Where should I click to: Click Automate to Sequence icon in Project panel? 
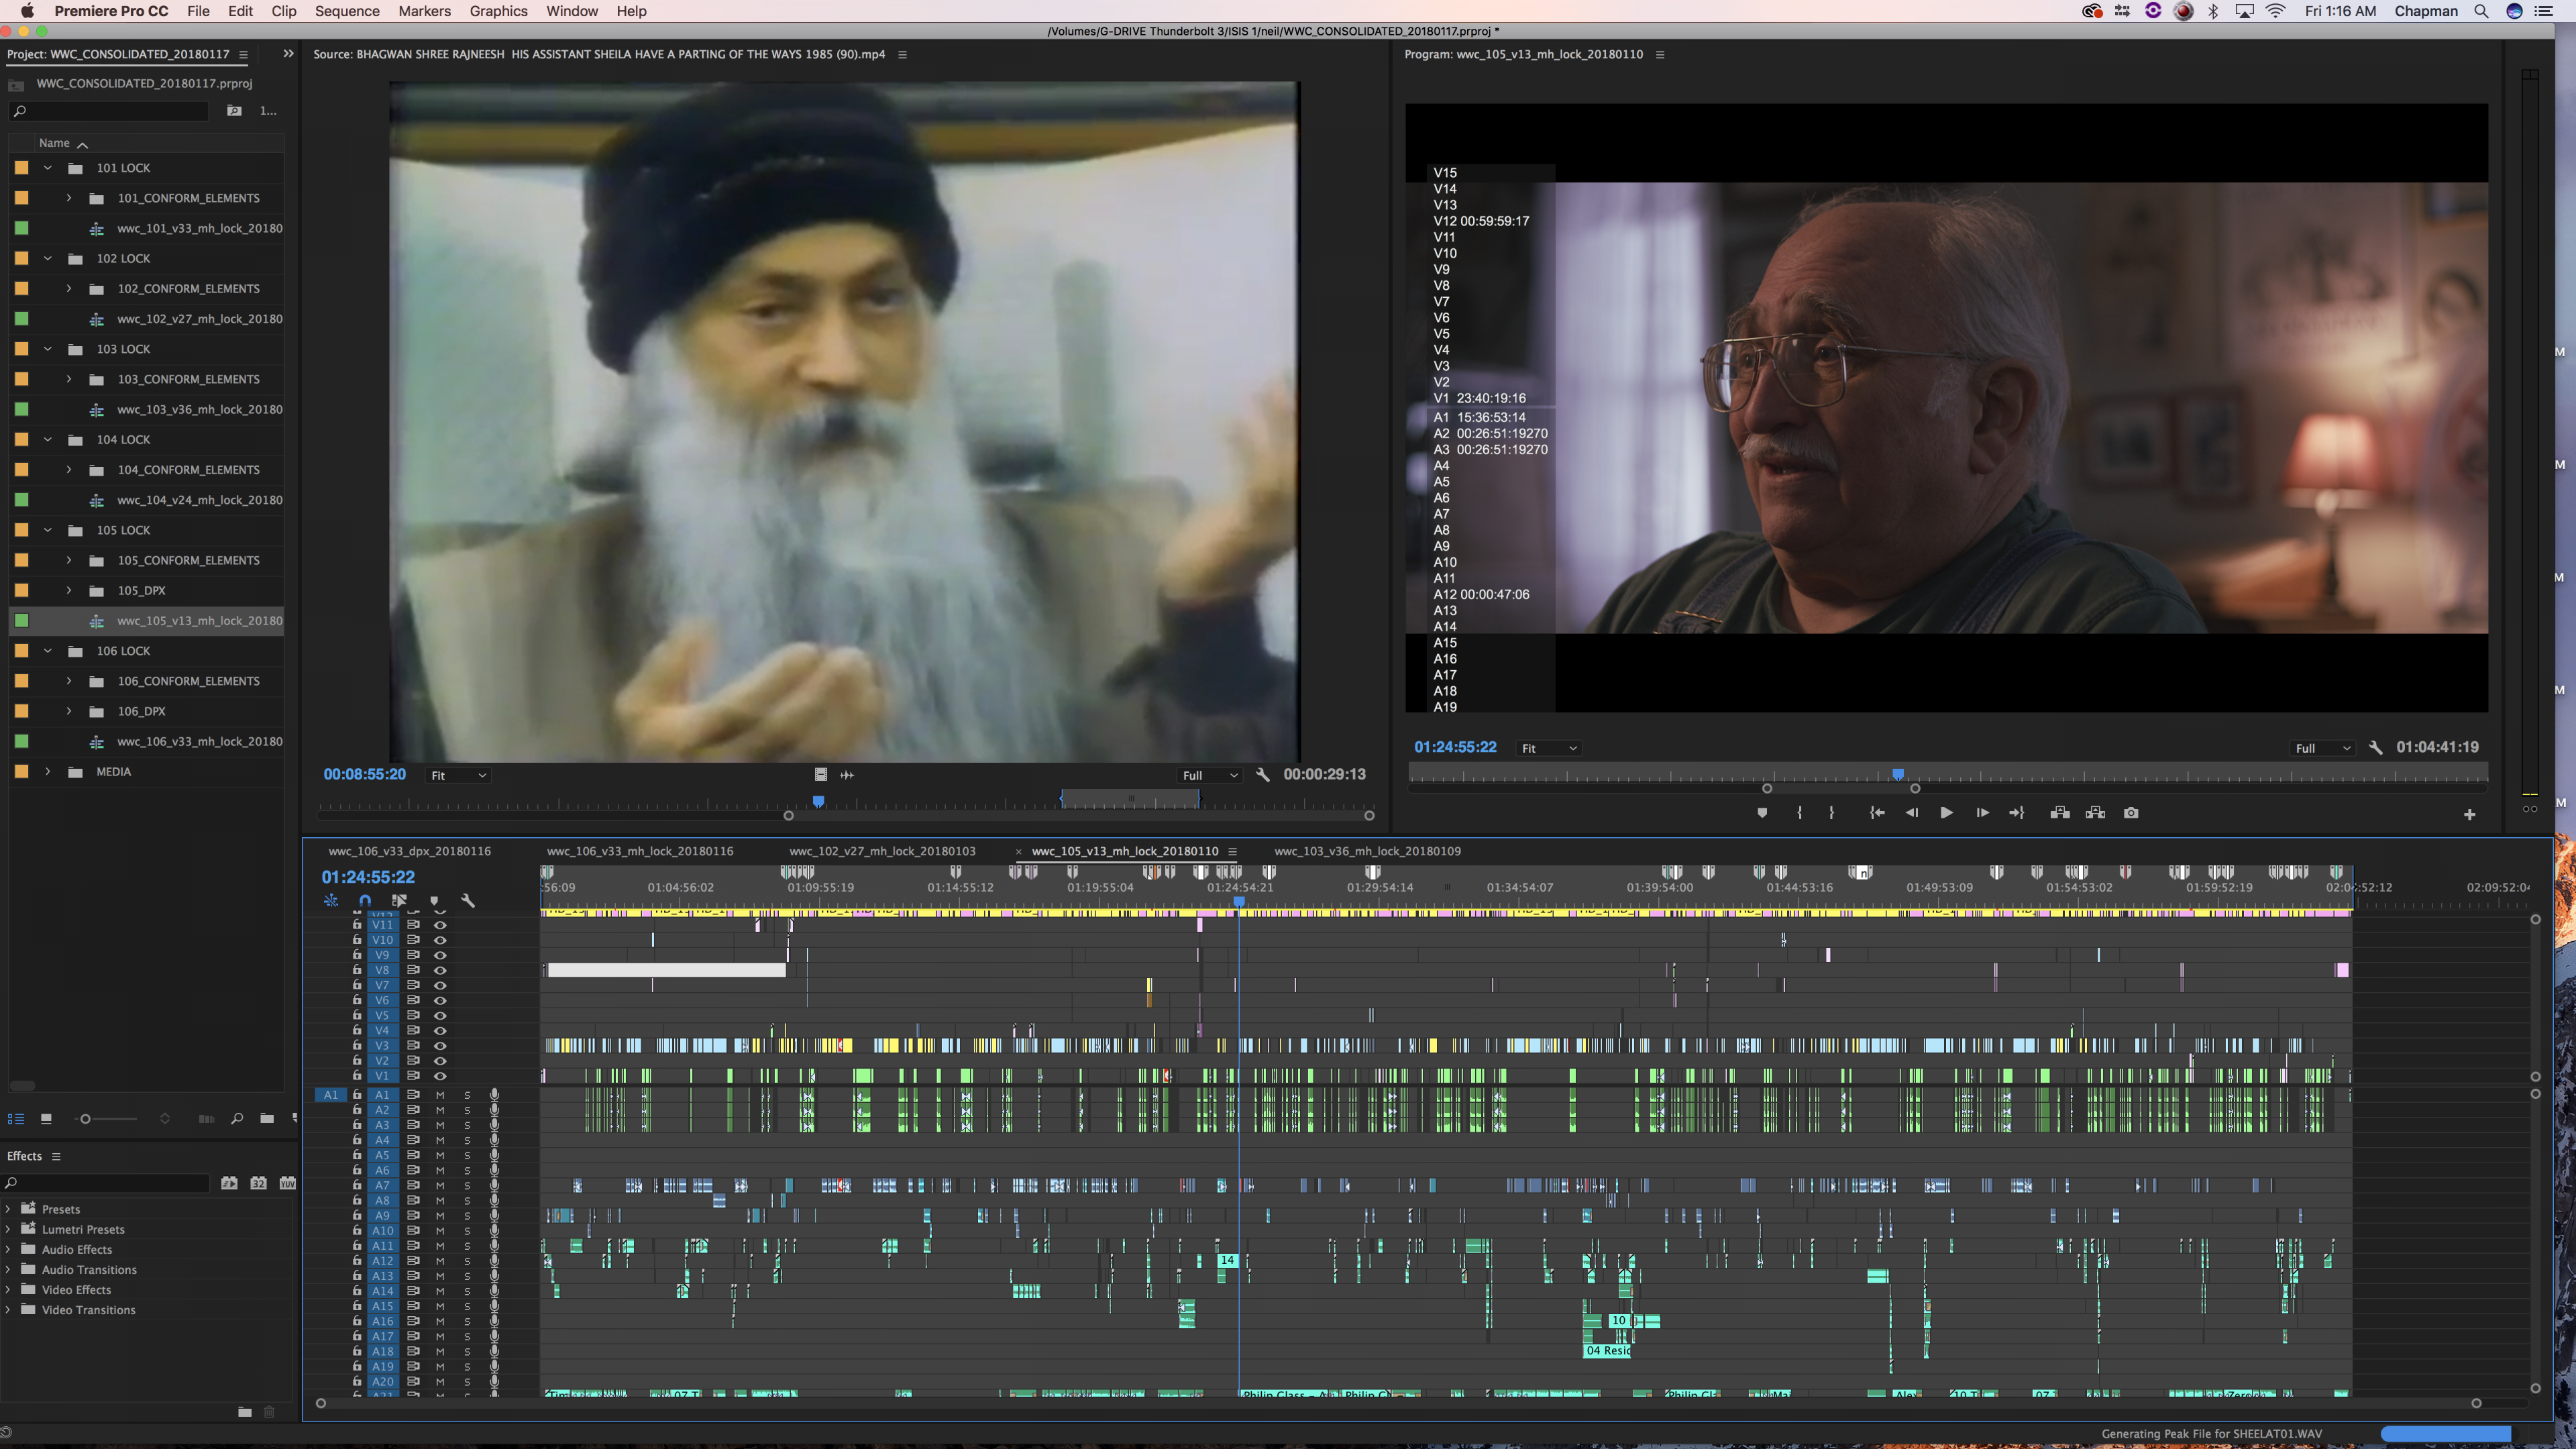[x=206, y=1119]
